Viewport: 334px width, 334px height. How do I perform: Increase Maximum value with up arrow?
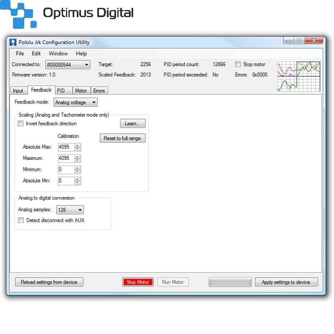pyautogui.click(x=77, y=156)
